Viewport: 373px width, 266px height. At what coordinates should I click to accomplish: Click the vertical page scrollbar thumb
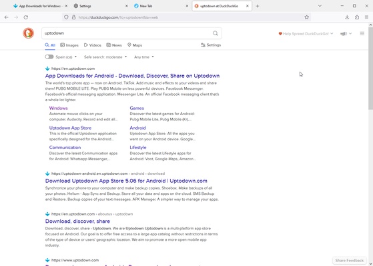(x=370, y=68)
